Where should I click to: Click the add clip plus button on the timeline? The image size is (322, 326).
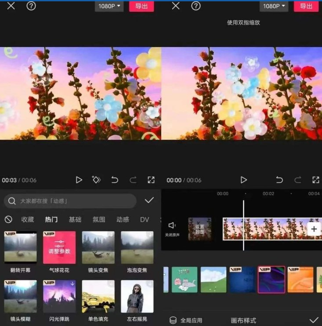pyautogui.click(x=314, y=229)
